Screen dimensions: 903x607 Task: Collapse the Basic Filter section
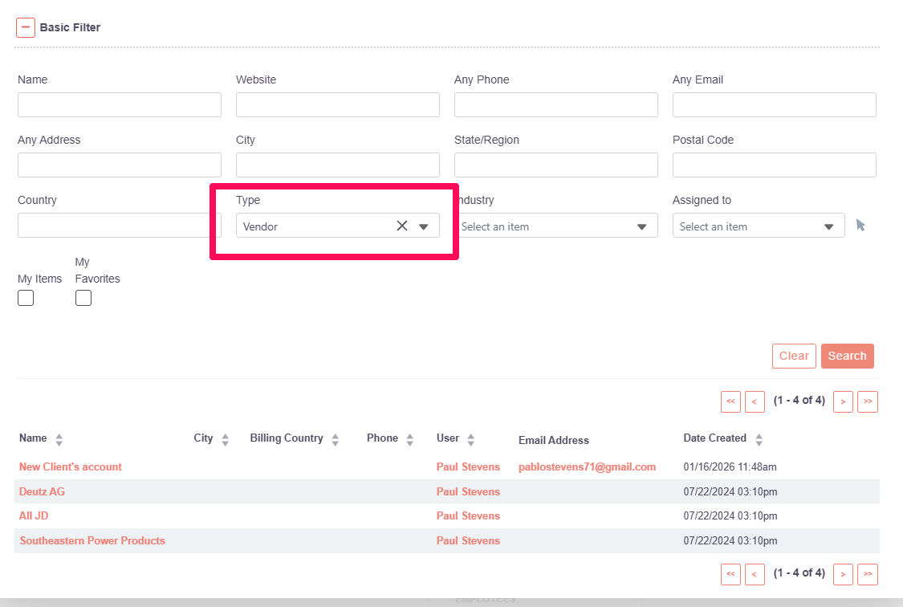click(x=26, y=27)
